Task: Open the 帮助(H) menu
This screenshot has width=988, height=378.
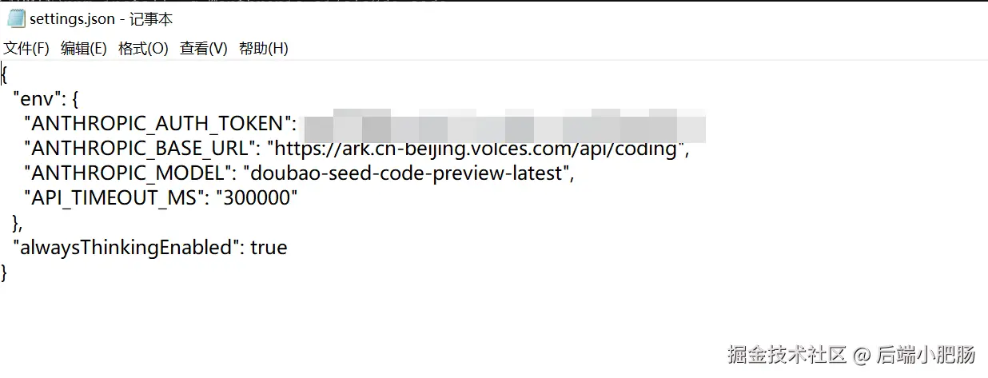Action: tap(264, 49)
